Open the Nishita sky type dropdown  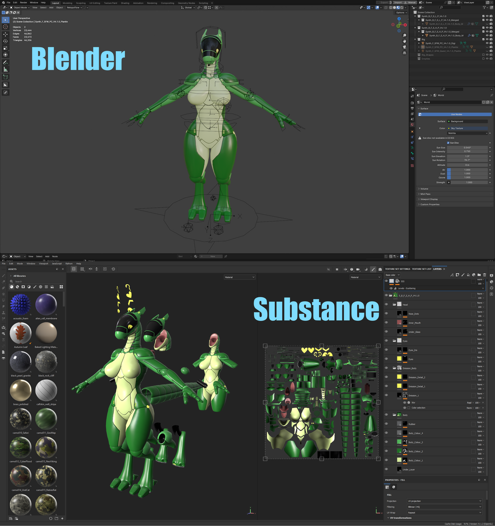[467, 133]
